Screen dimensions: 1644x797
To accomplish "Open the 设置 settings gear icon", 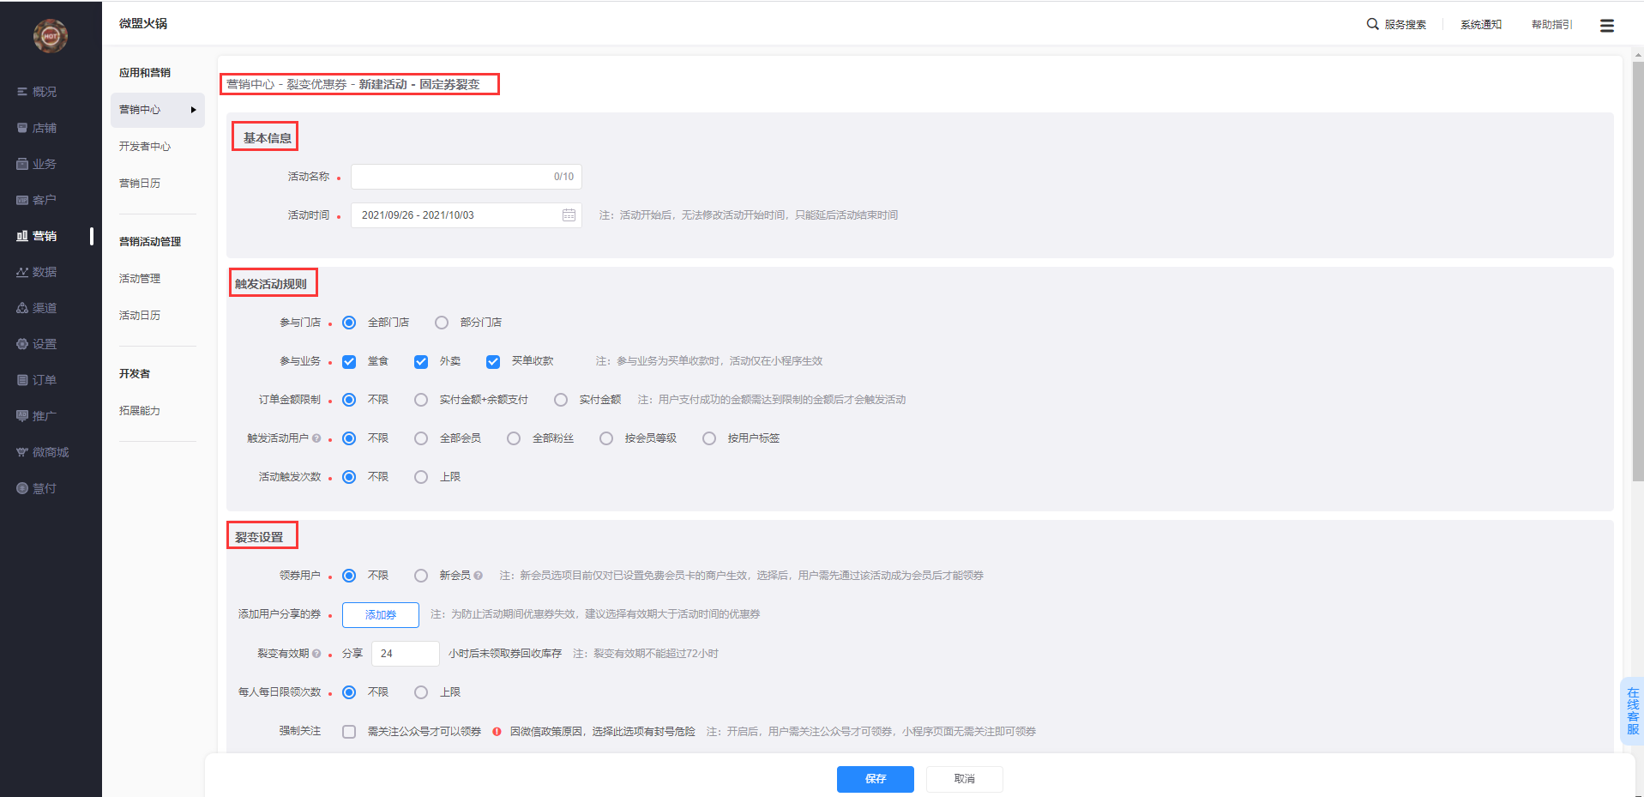I will (22, 344).
